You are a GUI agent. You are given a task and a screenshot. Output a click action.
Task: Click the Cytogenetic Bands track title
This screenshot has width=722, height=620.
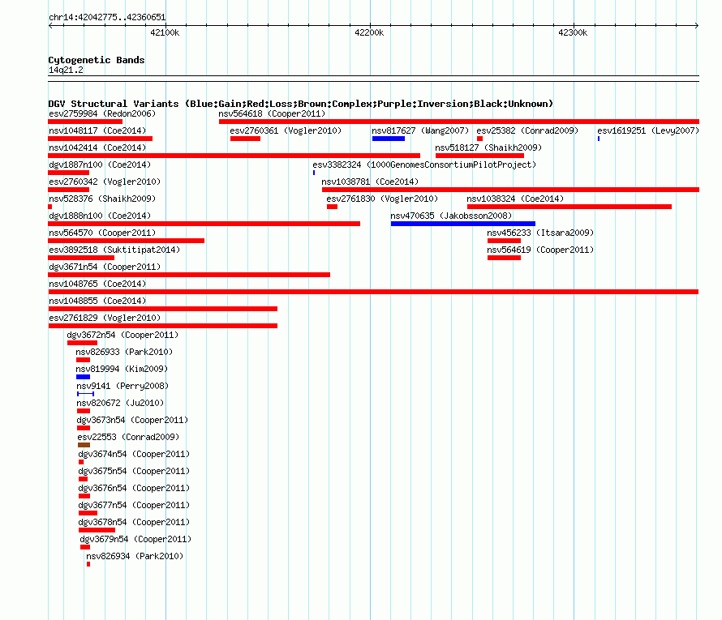(x=97, y=60)
